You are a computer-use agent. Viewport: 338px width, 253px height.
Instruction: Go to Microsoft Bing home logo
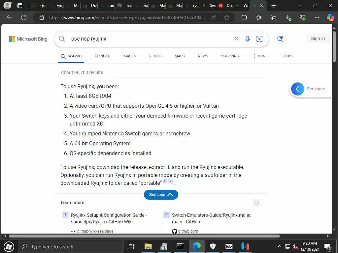[28, 39]
